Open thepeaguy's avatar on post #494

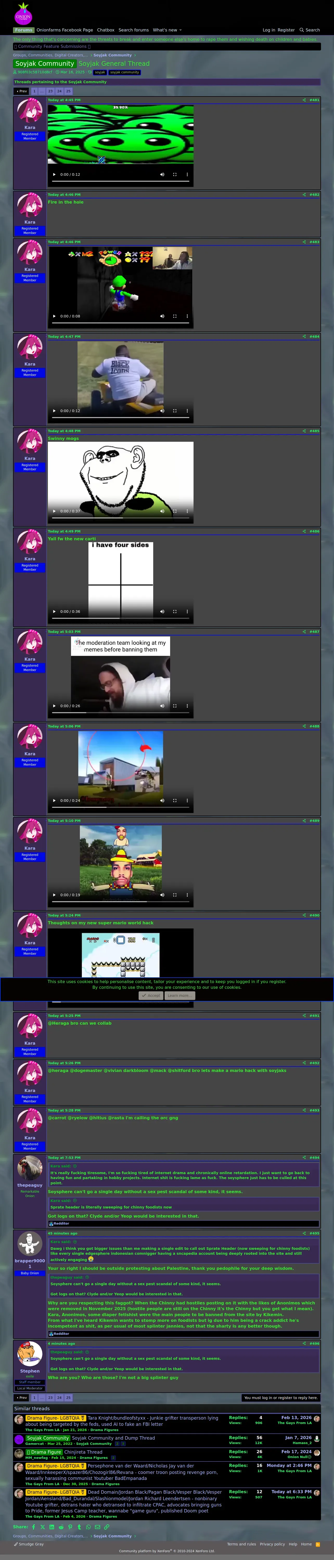coord(30,1168)
